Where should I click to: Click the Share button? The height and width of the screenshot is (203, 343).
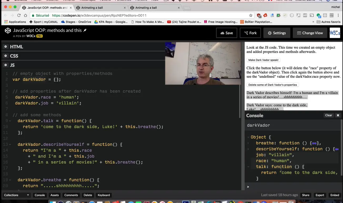coord(306,195)
